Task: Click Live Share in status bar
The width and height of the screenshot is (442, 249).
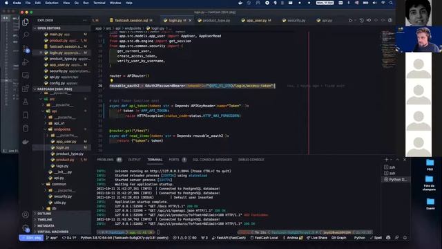Action: tap(316, 238)
